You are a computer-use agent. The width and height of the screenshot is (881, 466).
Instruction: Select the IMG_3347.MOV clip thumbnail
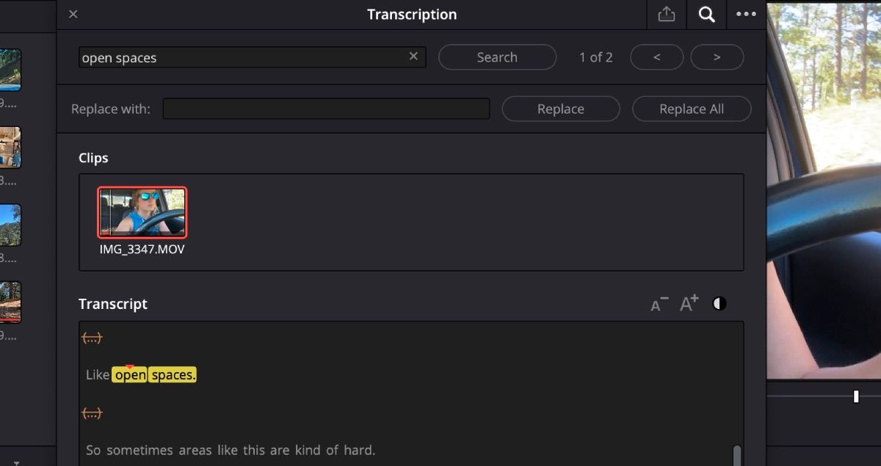(142, 212)
